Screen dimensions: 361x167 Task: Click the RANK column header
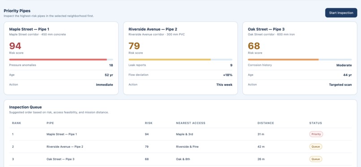(x=17, y=123)
